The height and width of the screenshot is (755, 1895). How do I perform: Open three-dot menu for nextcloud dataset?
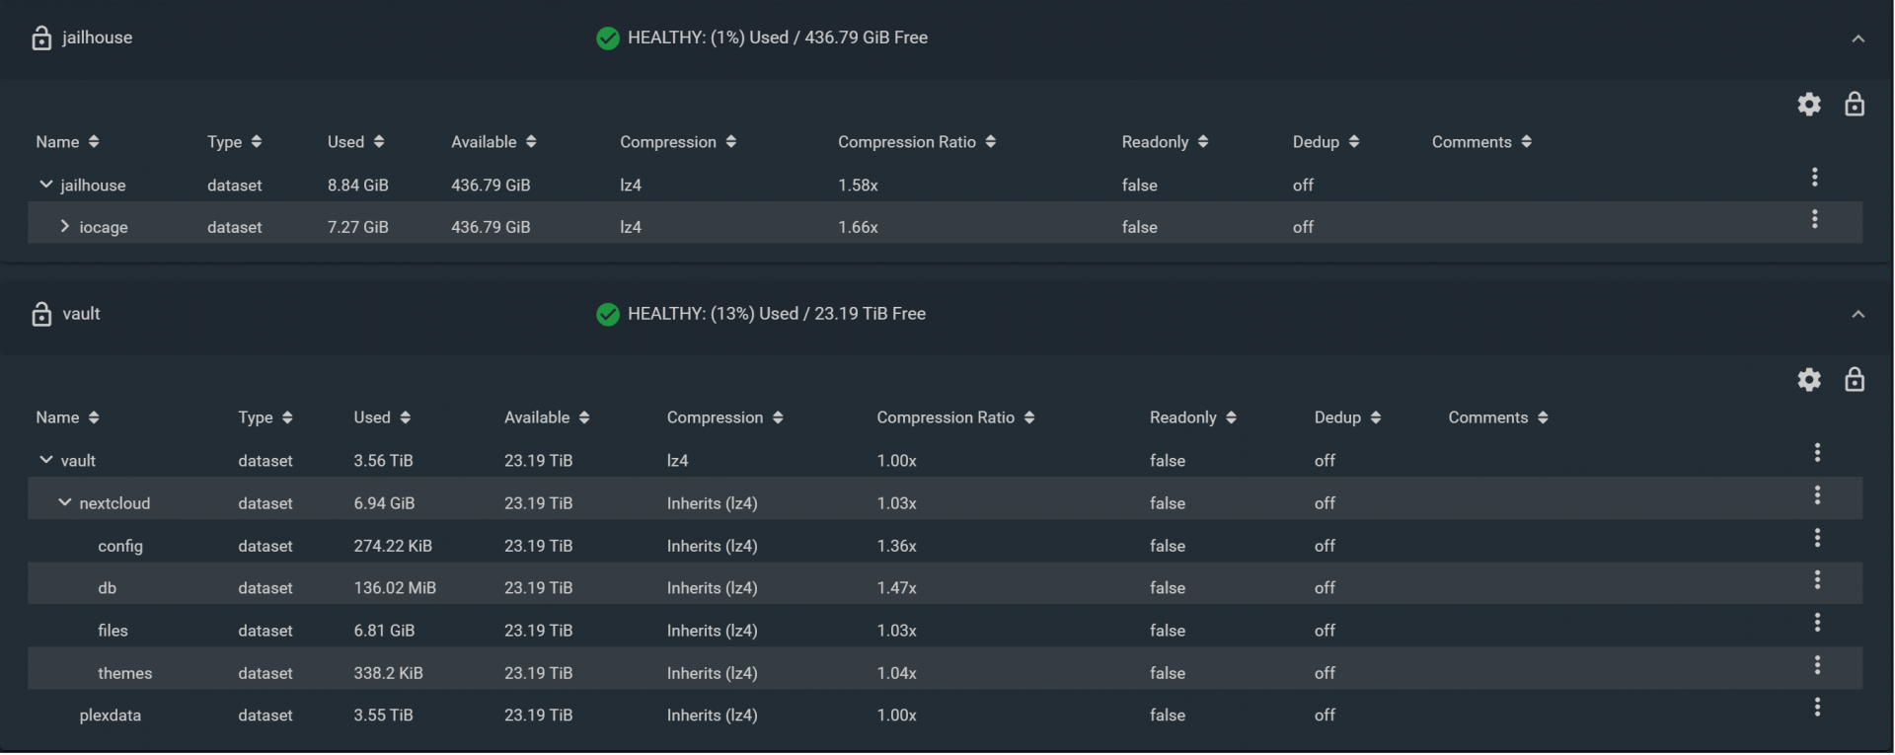1816,495
